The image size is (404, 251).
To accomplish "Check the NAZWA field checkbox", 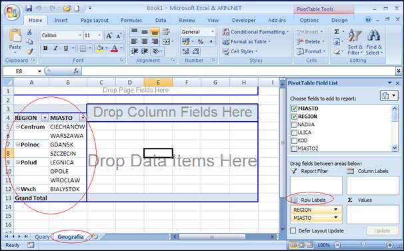I will click(294, 125).
